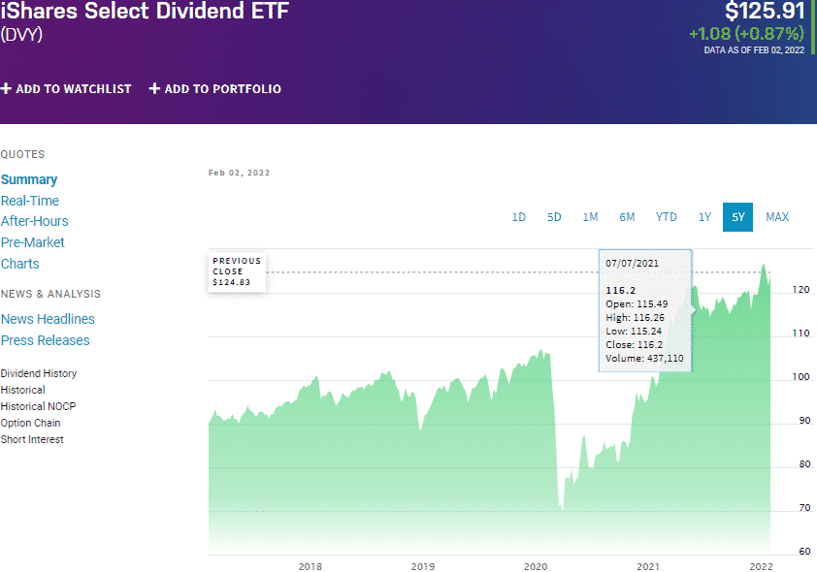
Task: Click the plus icon next to ADD TO WATCHLIST
Action: coord(8,88)
